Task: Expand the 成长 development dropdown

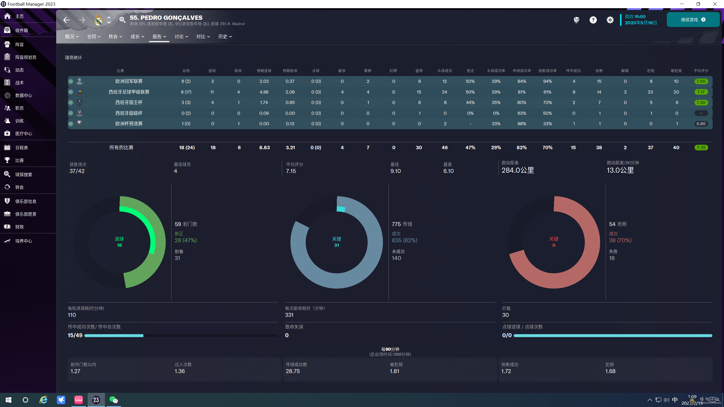Action: coord(137,36)
